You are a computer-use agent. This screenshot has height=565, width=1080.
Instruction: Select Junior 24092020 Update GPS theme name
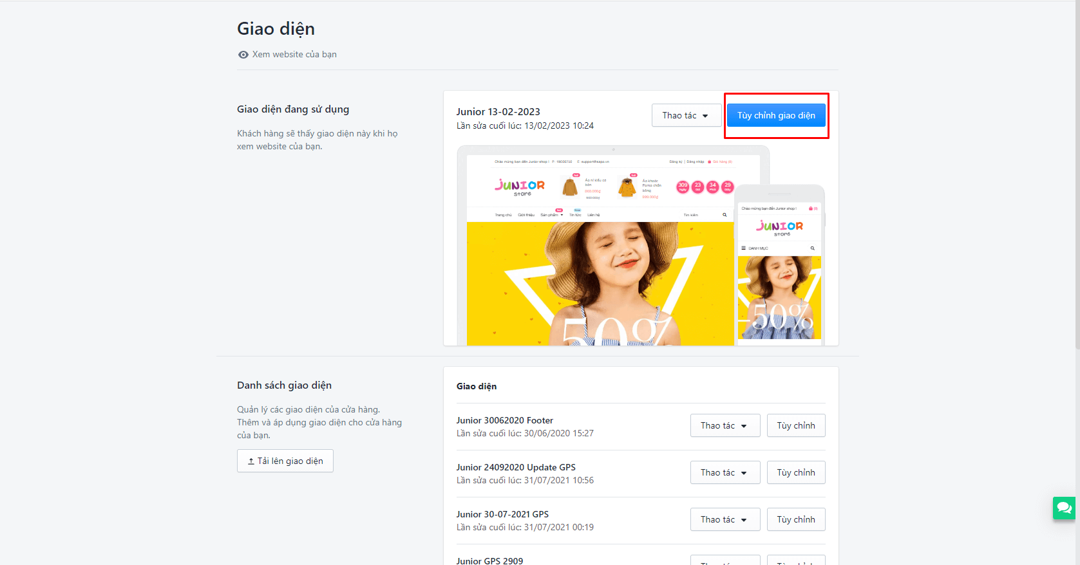(x=516, y=468)
